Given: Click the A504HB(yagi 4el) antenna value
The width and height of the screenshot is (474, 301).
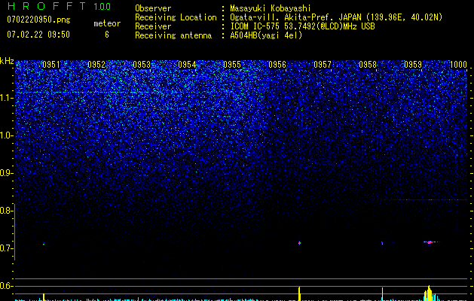Looking at the screenshot, I should point(266,35).
